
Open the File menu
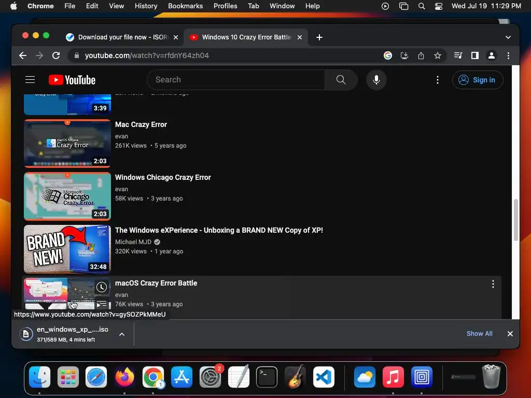[70, 6]
